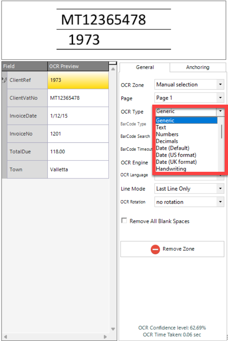
Task: Open the OCR Rotation dropdown
Action: point(220,202)
